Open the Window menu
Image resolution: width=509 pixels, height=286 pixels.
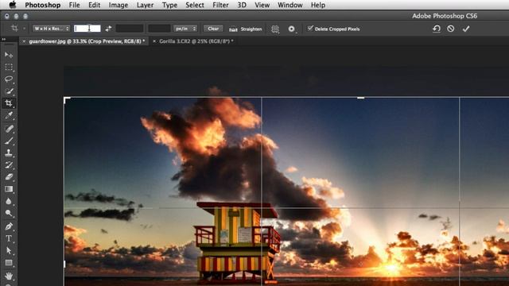pos(289,5)
